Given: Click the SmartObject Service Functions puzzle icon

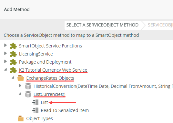Looking at the screenshot, I should [x=13, y=46].
